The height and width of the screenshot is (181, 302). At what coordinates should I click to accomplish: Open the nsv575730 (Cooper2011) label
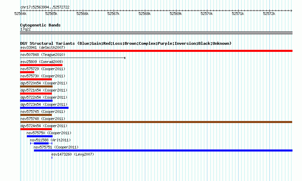[43, 76]
